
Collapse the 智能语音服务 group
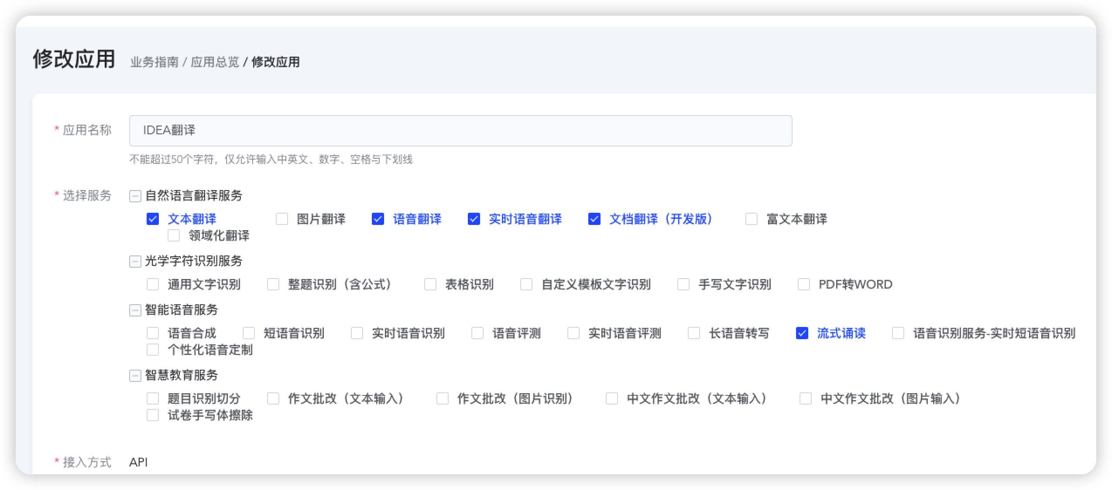click(x=135, y=311)
